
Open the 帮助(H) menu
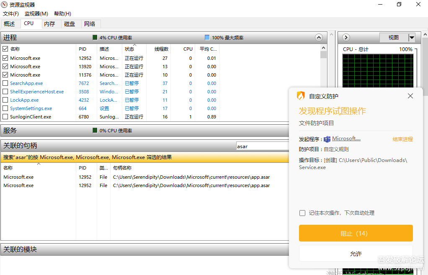[x=62, y=14]
